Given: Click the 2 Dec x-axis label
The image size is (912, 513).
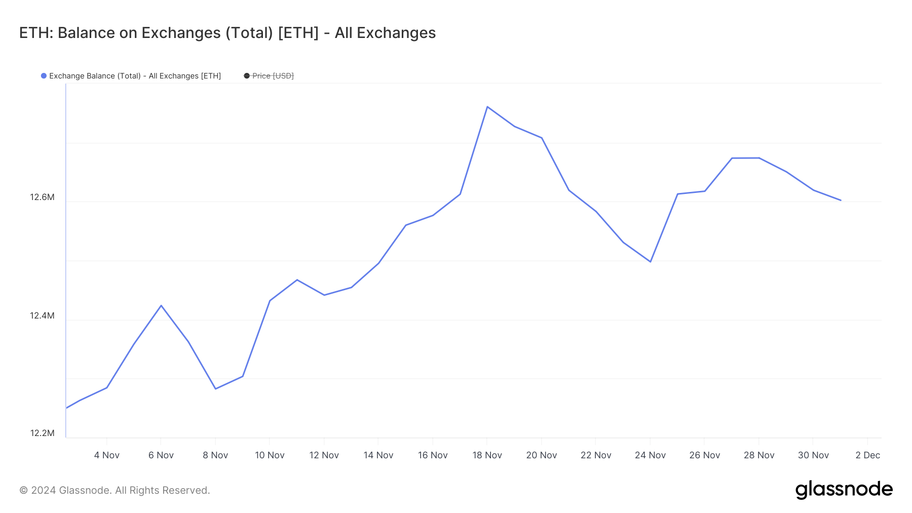Looking at the screenshot, I should point(867,455).
